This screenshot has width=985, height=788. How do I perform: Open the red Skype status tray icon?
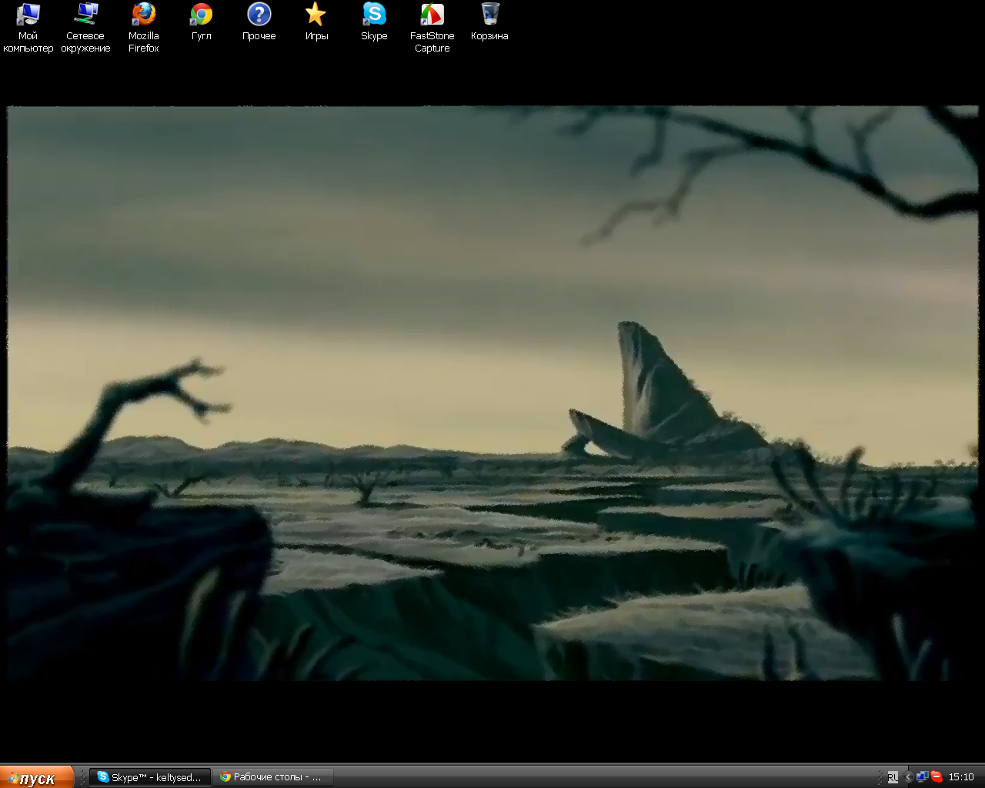coord(937,777)
